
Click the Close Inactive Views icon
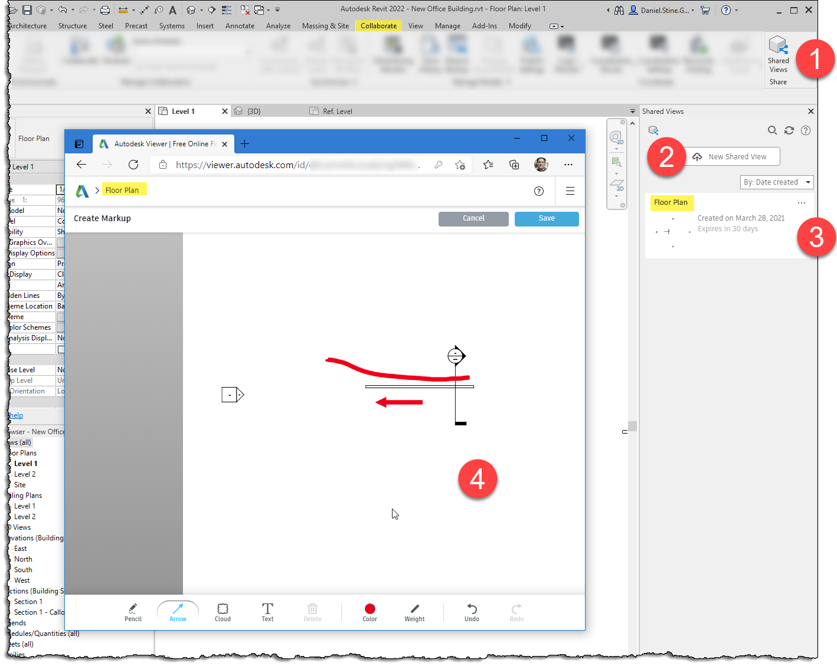point(245,10)
